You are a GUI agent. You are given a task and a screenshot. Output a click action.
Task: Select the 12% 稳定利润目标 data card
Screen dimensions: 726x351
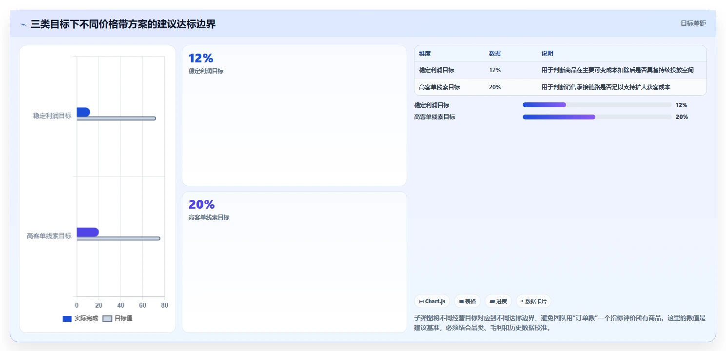pyautogui.click(x=294, y=116)
